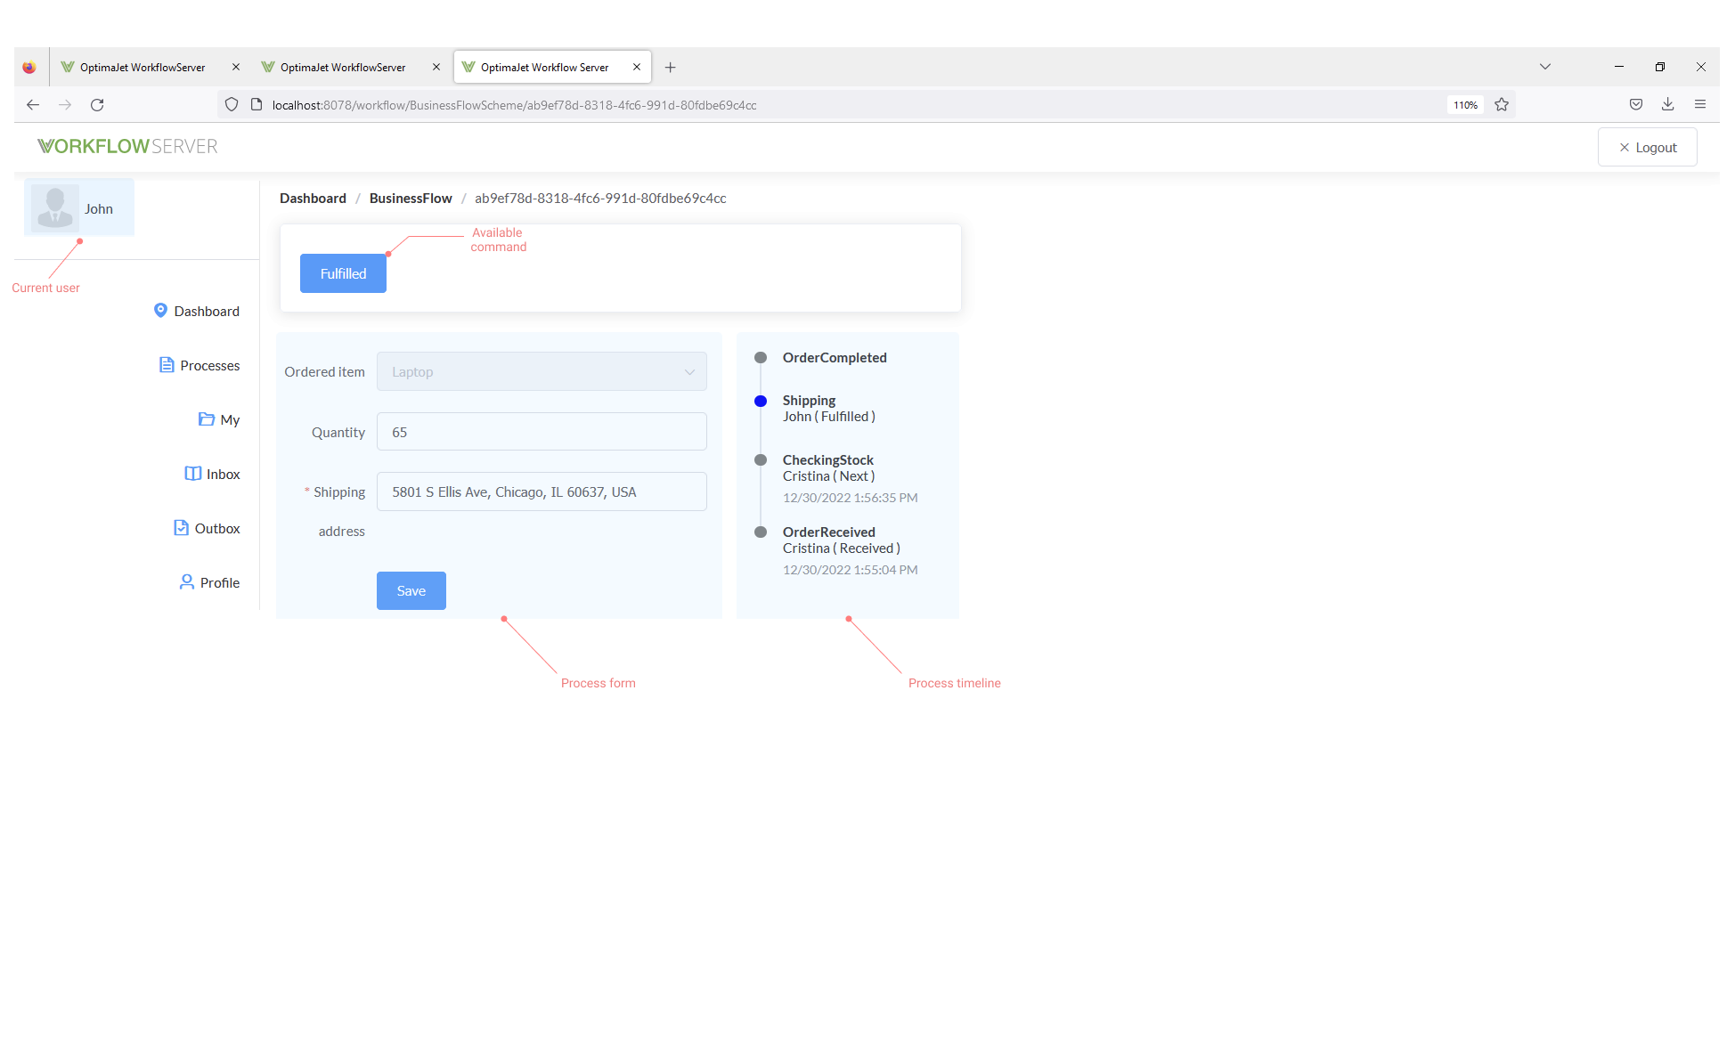
Task: Close the first OptimaJet WorkflowServer tab
Action: 236,68
